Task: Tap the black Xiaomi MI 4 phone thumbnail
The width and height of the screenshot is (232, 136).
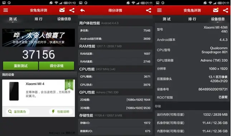Action: (14, 91)
